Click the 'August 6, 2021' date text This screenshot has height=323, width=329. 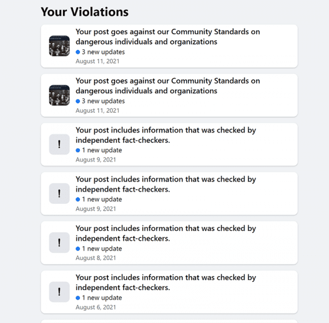coord(96,307)
